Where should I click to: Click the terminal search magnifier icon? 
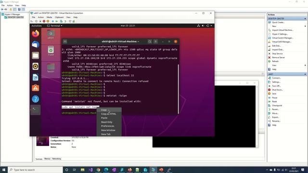[x=150, y=41]
